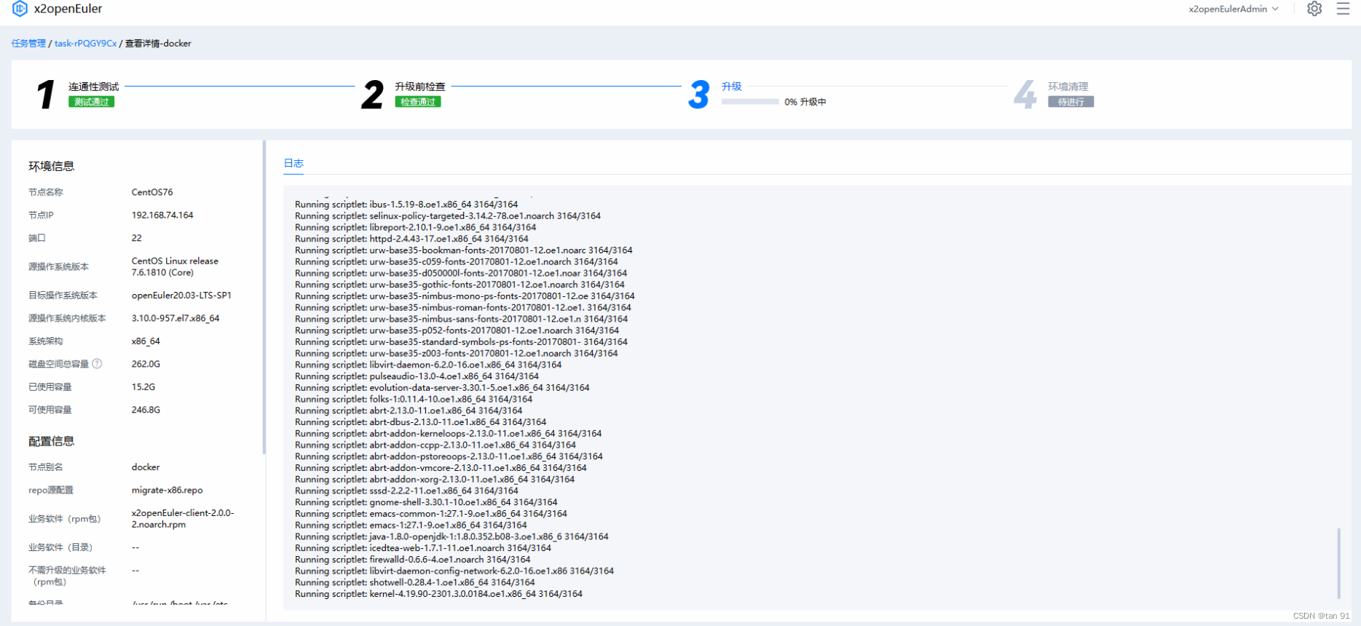Screen dimensions: 1361x626
Task: Click the repo源配置 label
Action: click(51, 491)
